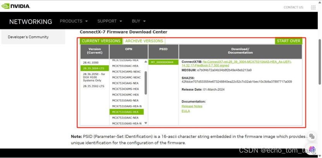
Task: Select firmware version 28.39.3004-LTS
Action: (95, 68)
